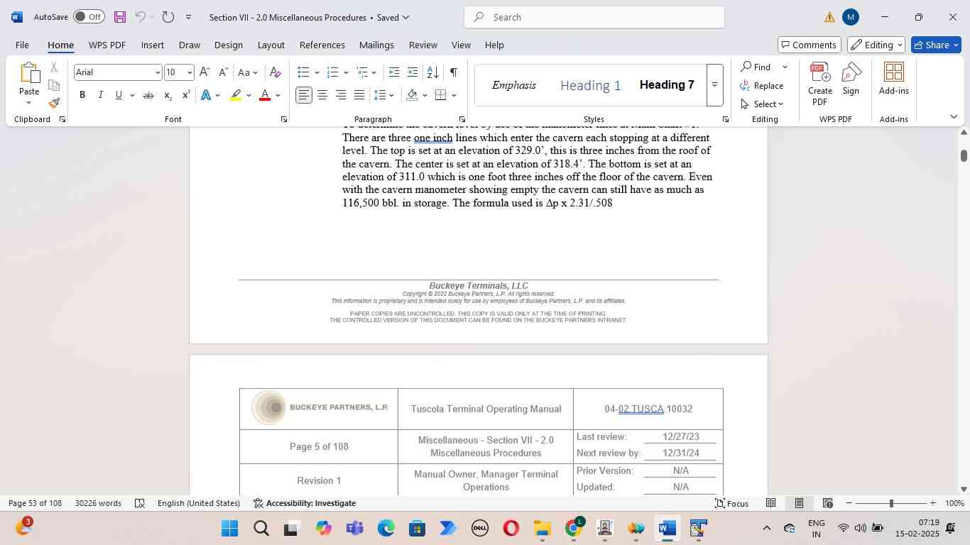
Task: Adjust the zoom level slider
Action: coord(891,503)
